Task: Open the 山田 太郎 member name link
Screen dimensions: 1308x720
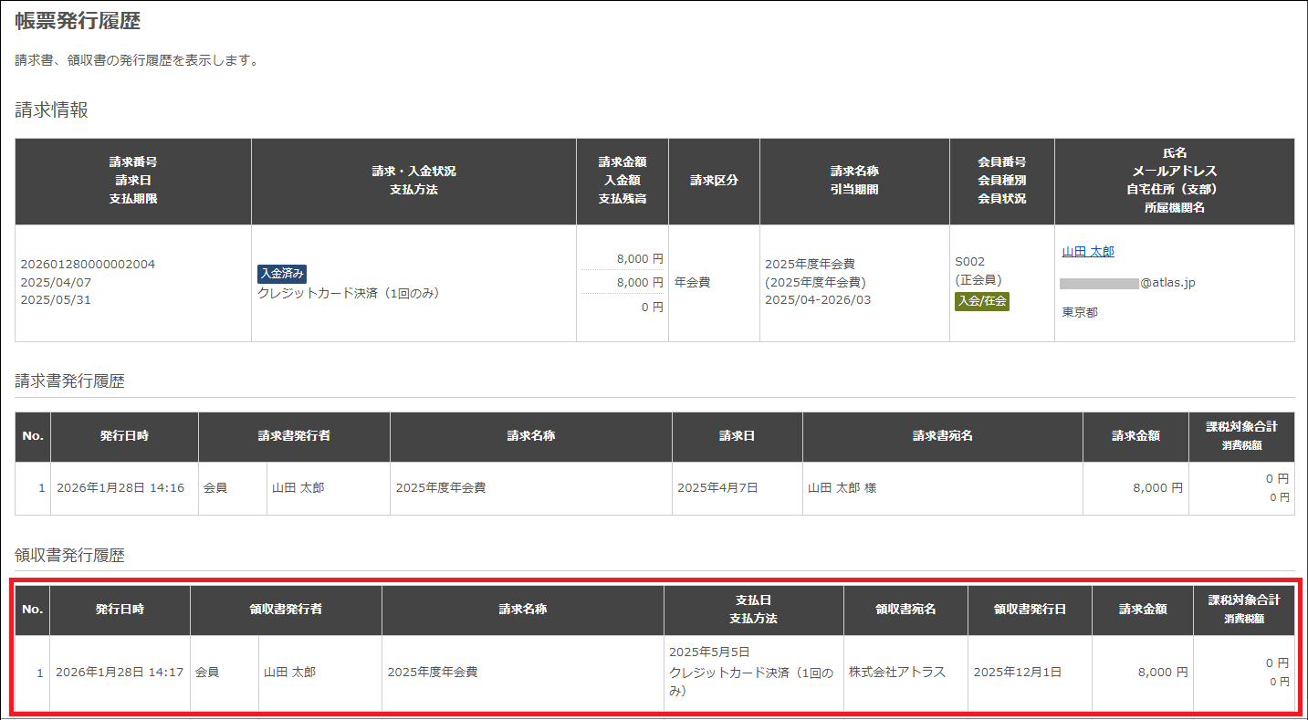Action: [1087, 252]
